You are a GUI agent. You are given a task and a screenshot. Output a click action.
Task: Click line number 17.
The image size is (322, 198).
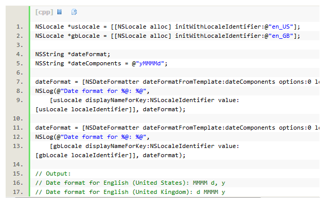click(x=18, y=192)
